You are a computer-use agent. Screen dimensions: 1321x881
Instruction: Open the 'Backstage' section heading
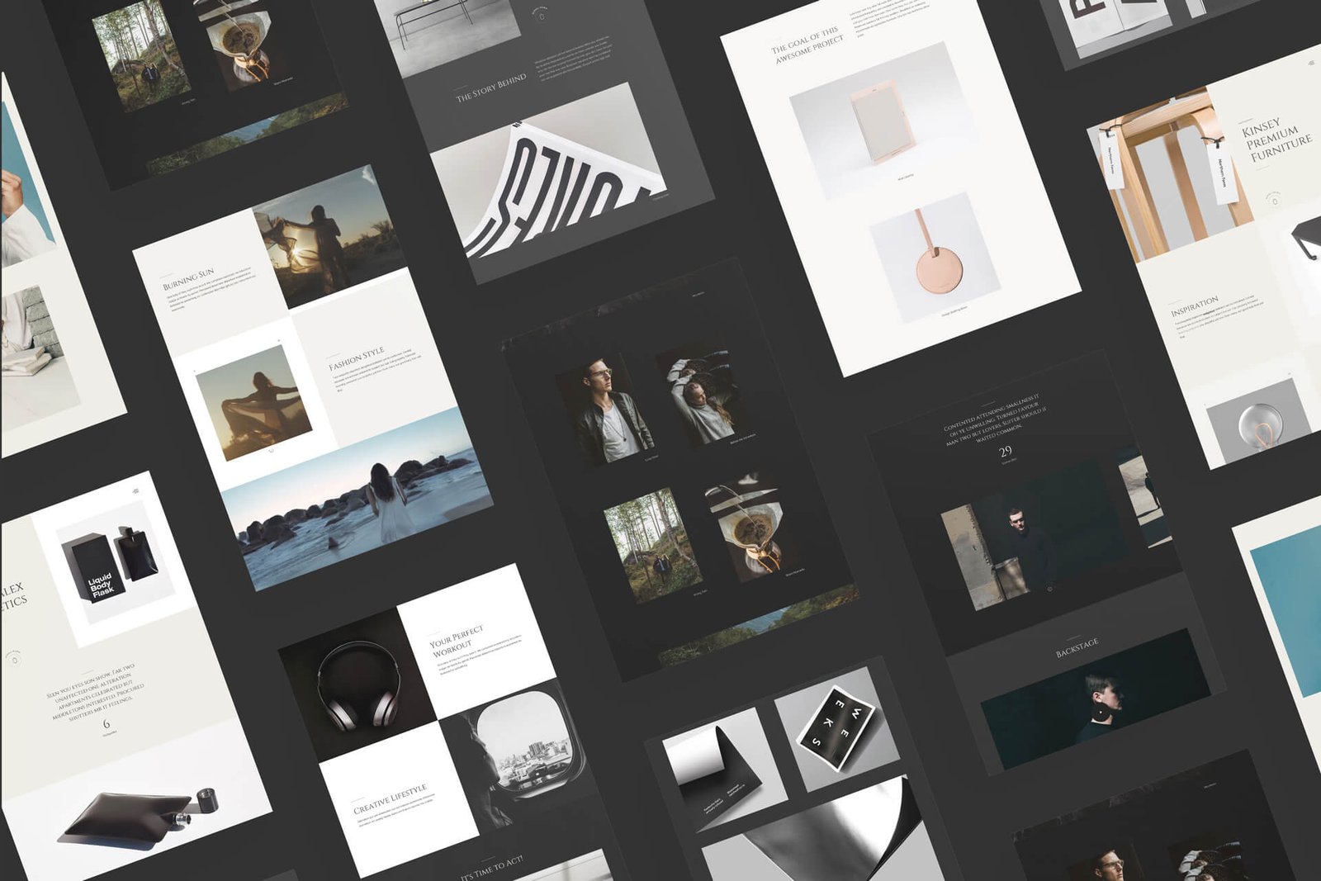coord(1077,648)
